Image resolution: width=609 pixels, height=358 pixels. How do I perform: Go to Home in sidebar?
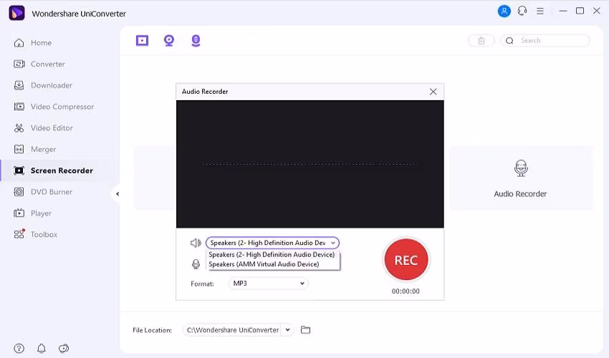point(41,43)
